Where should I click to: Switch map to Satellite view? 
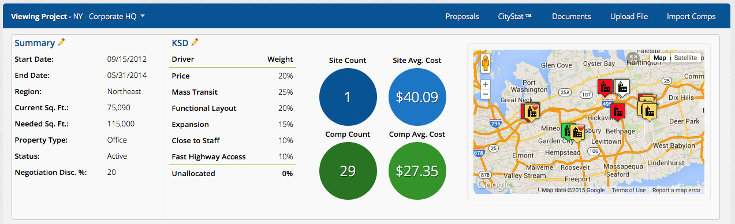pos(685,58)
